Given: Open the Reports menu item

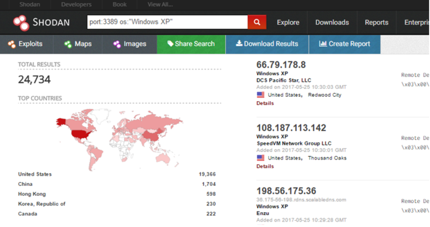Looking at the screenshot, I should point(376,23).
